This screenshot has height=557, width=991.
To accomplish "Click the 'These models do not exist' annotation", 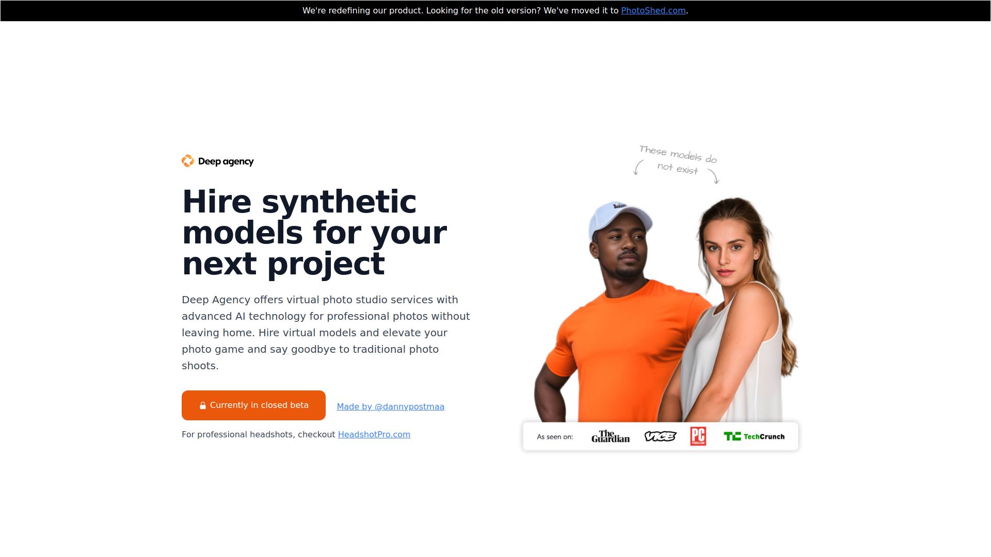I will pos(677,160).
